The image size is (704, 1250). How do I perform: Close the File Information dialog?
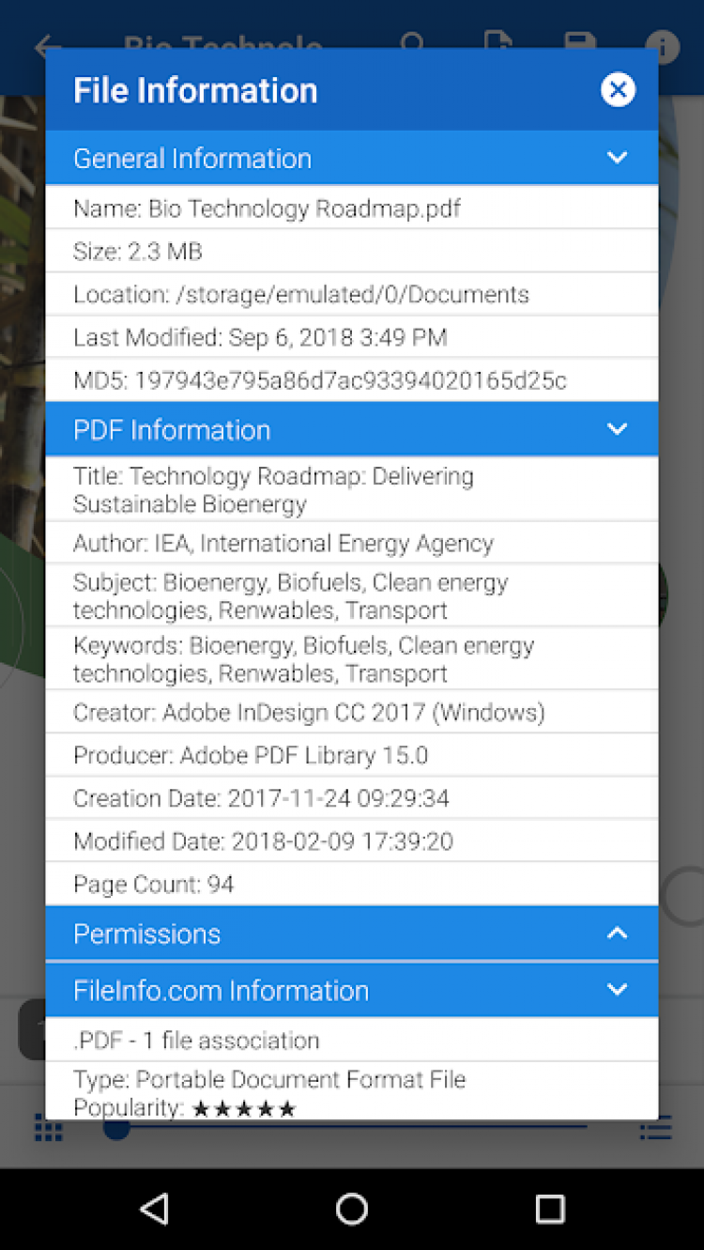pos(618,90)
